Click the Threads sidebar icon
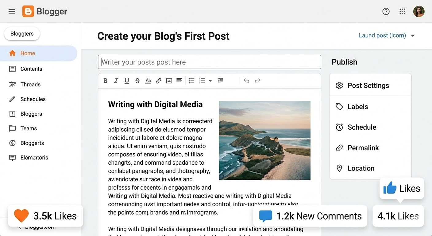The image size is (432, 236). tap(12, 84)
